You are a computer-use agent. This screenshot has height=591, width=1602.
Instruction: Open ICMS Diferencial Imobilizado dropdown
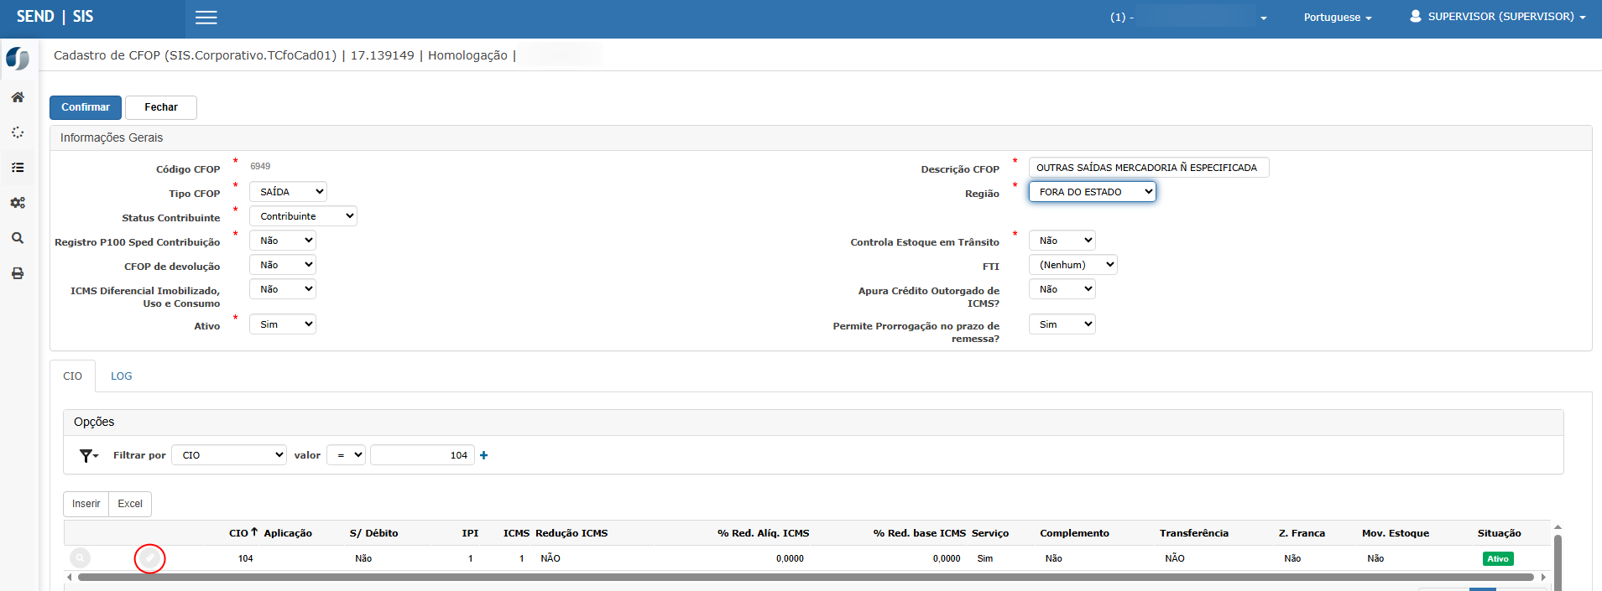tap(283, 289)
